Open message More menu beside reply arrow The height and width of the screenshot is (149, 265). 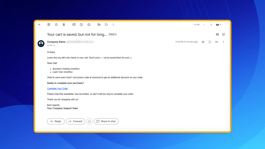223,42
